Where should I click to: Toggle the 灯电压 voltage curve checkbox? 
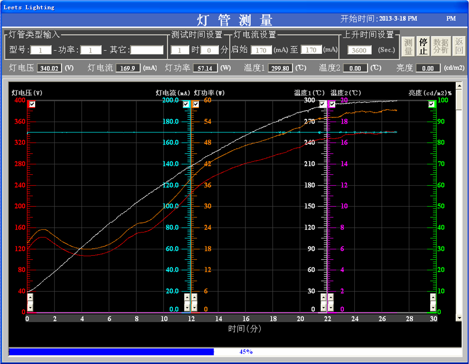point(32,104)
